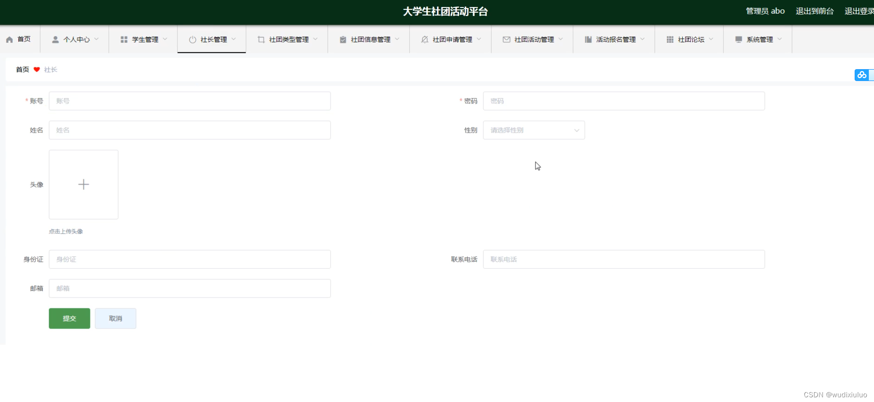The width and height of the screenshot is (874, 402).
Task: Focus the 账号 account input field
Action: pyautogui.click(x=190, y=101)
